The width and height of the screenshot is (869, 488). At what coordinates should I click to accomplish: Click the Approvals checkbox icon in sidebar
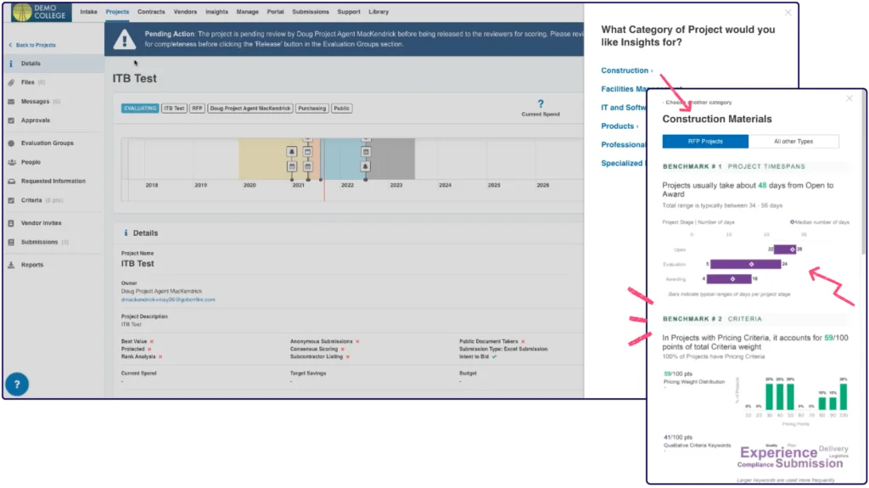[x=11, y=121]
